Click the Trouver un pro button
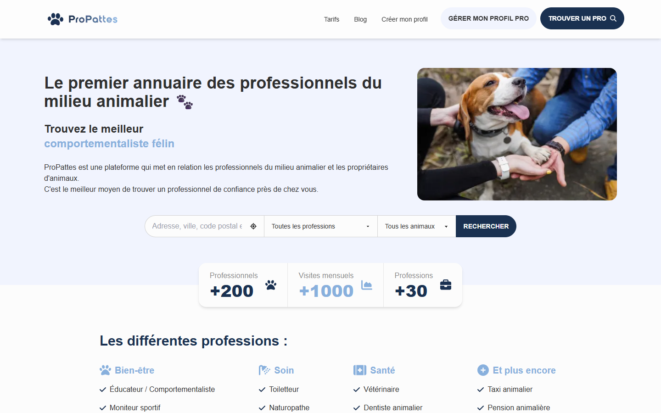The width and height of the screenshot is (661, 413). 582,18
